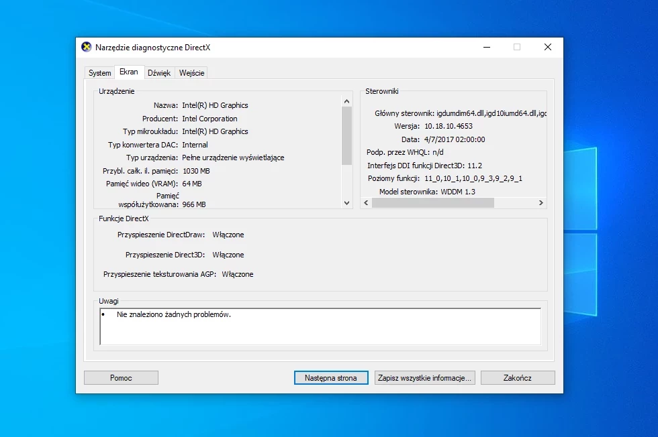The image size is (658, 437).
Task: Go to the Wejście tab
Action: click(x=192, y=73)
